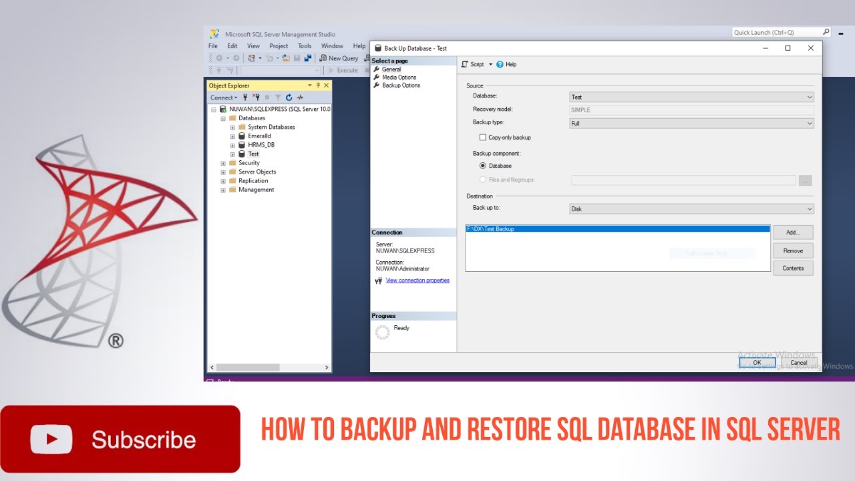This screenshot has width=855, height=481.
Task: Click View connection properties link
Action: (x=417, y=281)
